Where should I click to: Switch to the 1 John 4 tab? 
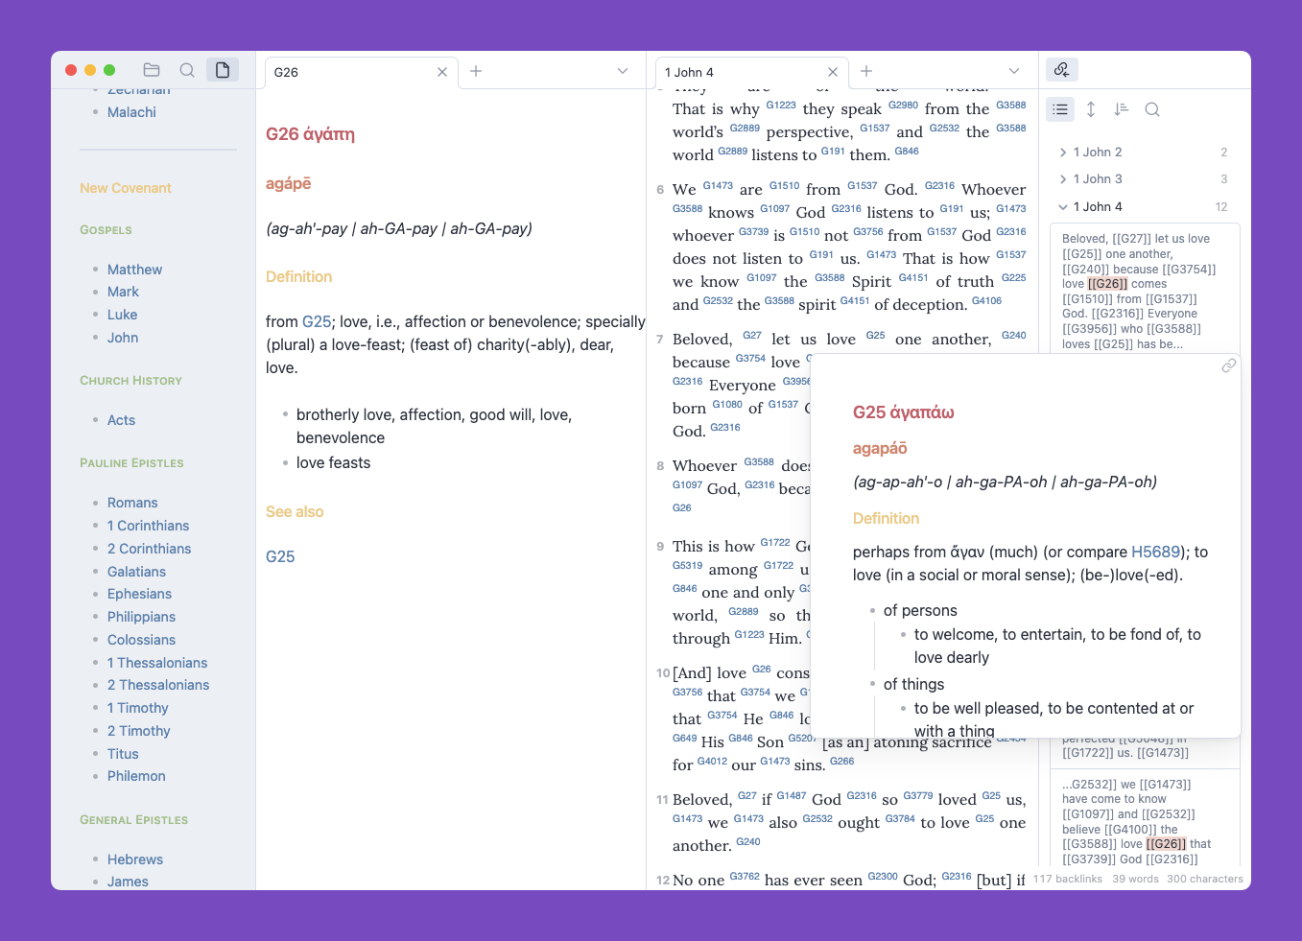point(751,72)
